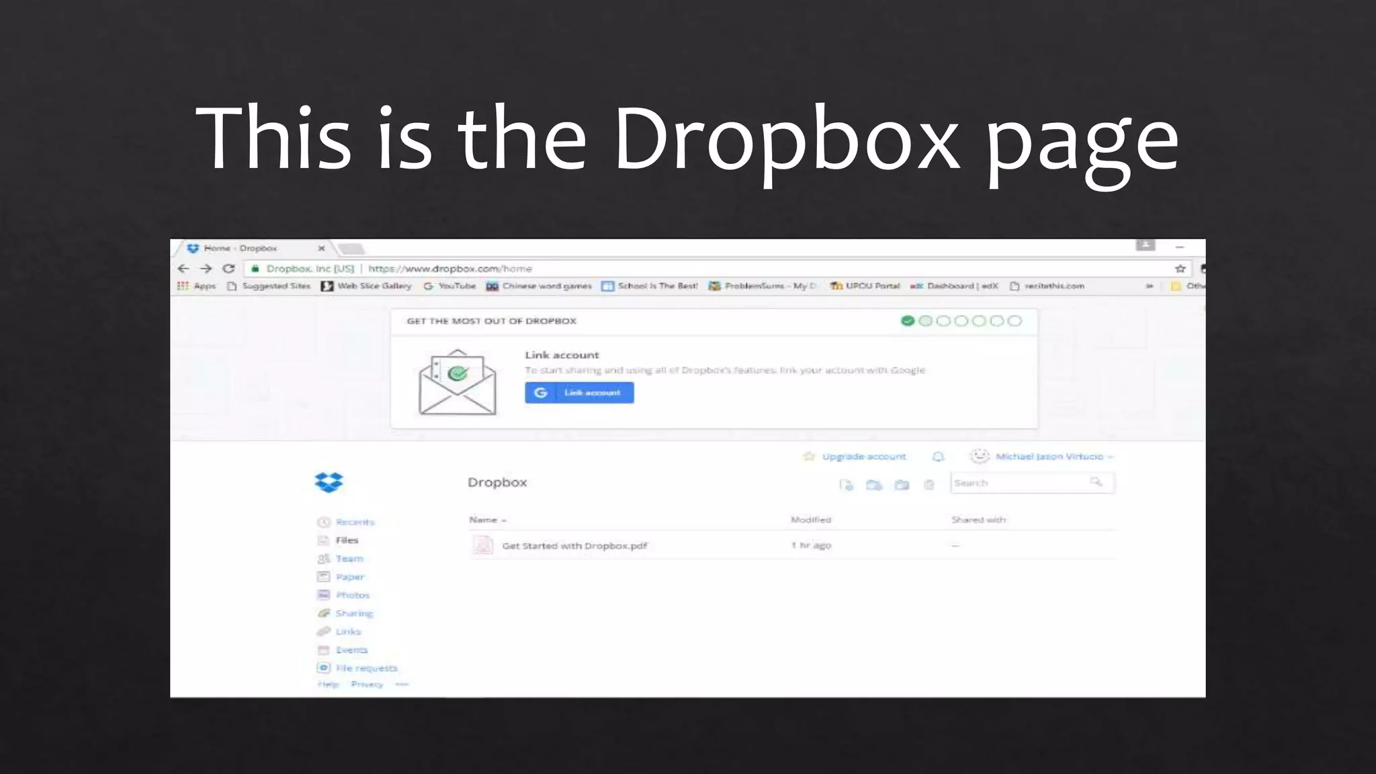
Task: Open the YouTube bookmark
Action: [449, 286]
